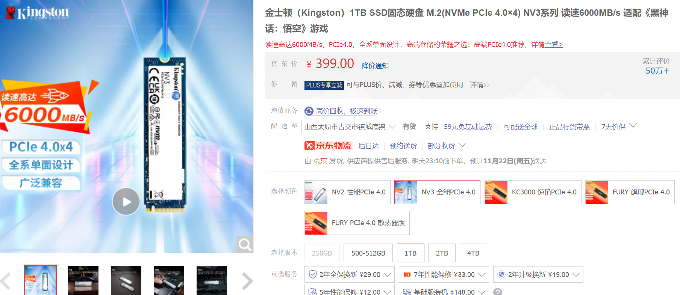This screenshot has height=295, width=680.
Task: Expand the 部分收货 chevron
Action: (x=462, y=145)
